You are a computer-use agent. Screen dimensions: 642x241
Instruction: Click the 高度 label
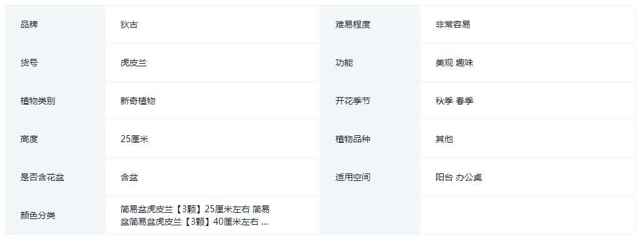click(29, 140)
